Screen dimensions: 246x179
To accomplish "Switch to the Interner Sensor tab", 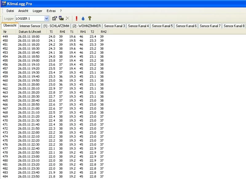I will (30, 26).
